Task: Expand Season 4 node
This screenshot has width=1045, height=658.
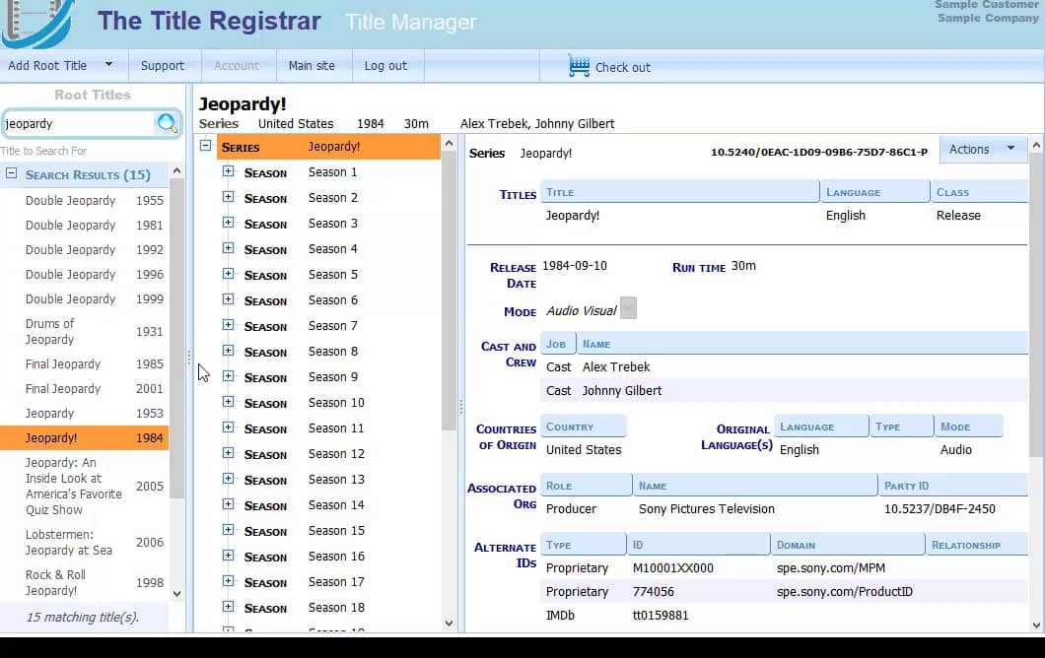Action: tap(228, 248)
